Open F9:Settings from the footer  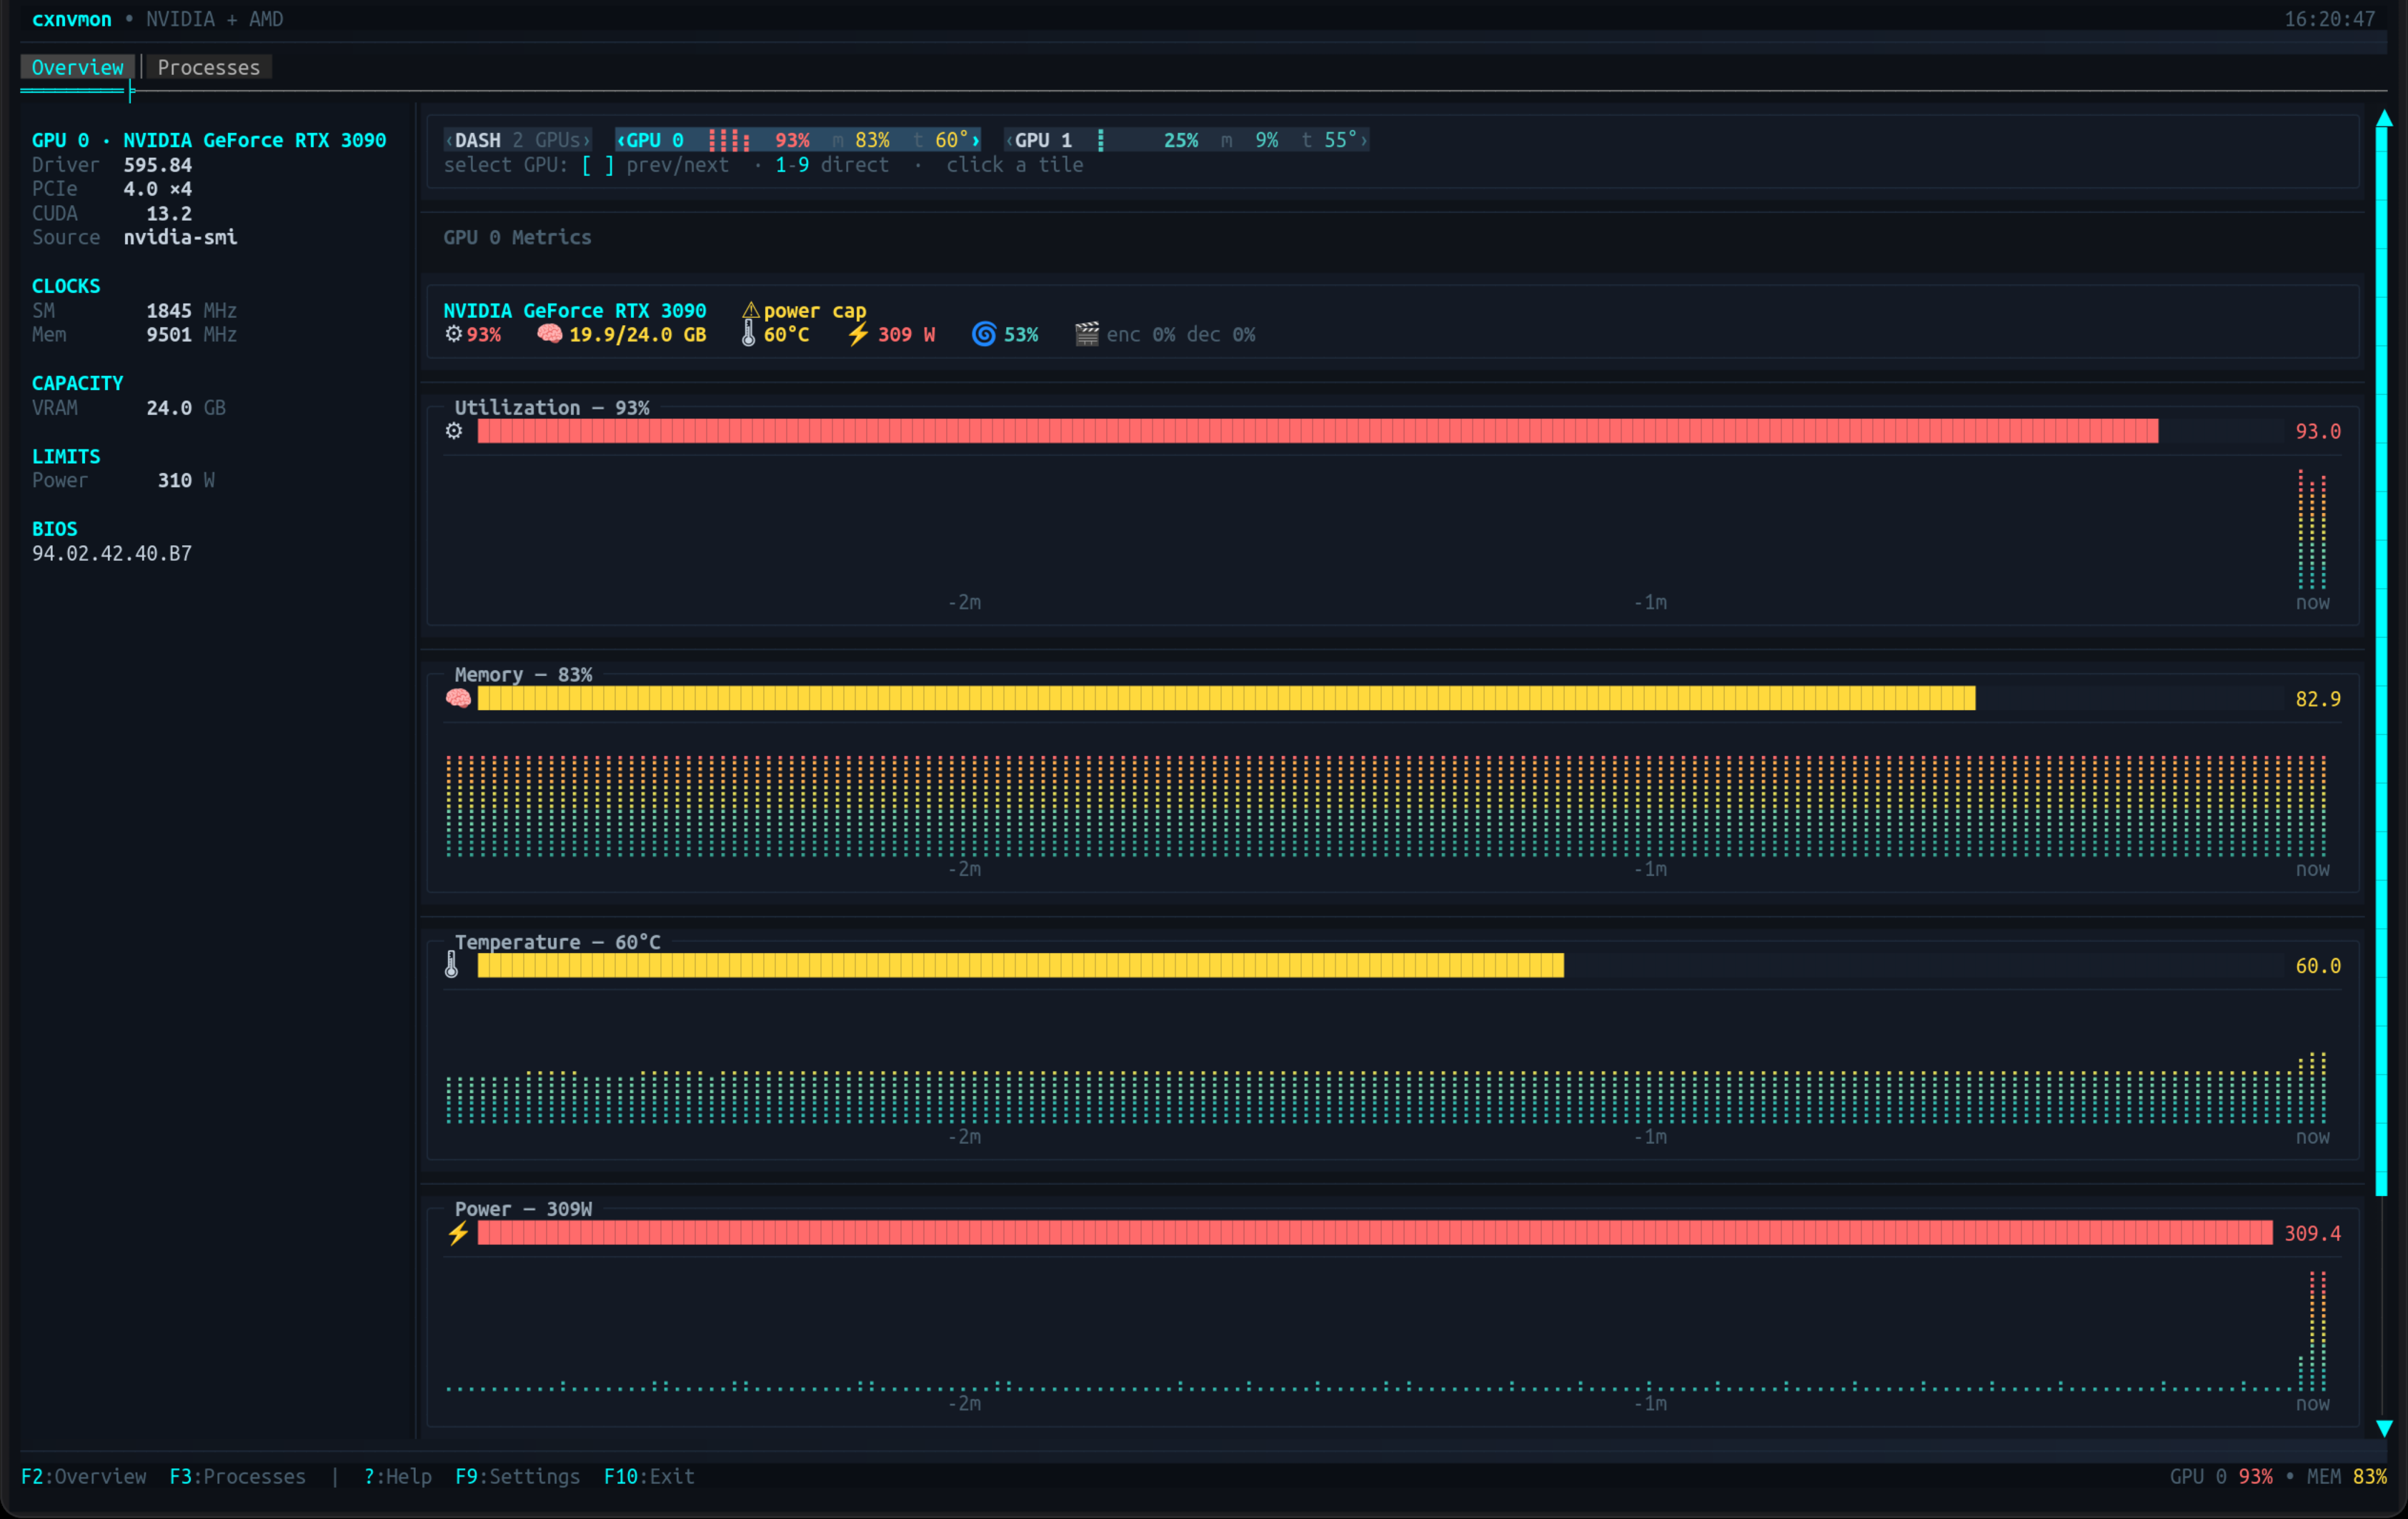click(x=518, y=1476)
